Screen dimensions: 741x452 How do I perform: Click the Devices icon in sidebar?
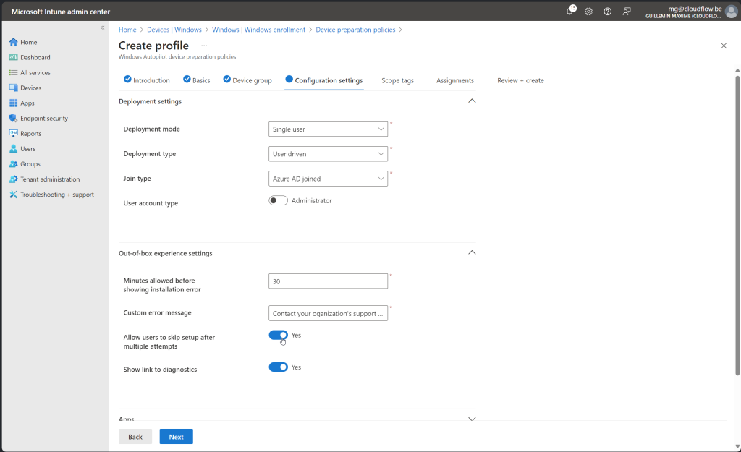pyautogui.click(x=13, y=88)
